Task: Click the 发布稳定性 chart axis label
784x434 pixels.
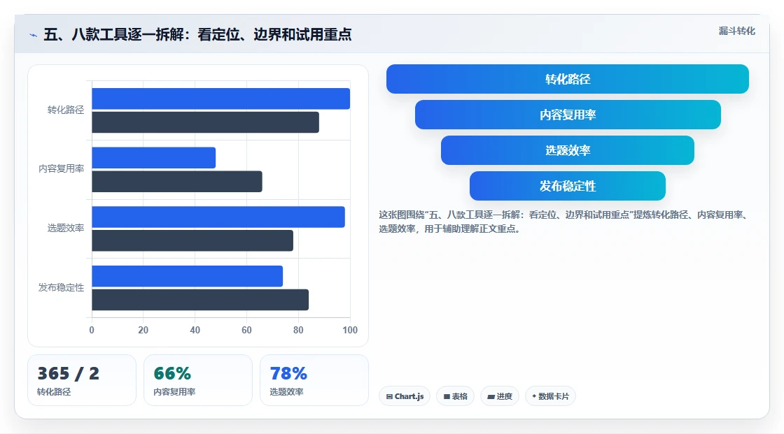Action: [61, 288]
